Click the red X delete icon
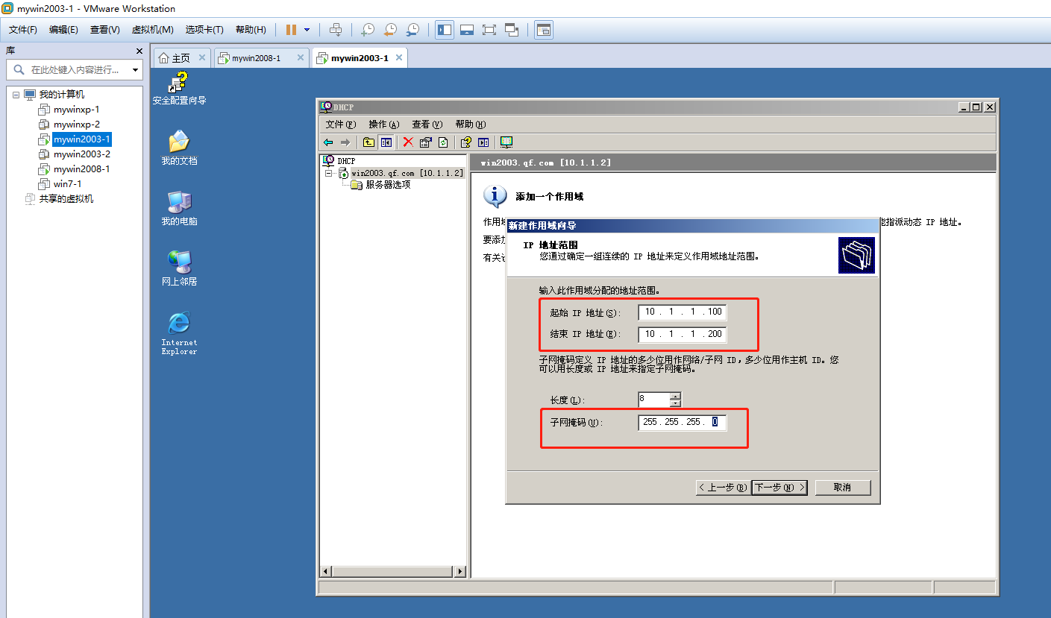 click(x=408, y=142)
